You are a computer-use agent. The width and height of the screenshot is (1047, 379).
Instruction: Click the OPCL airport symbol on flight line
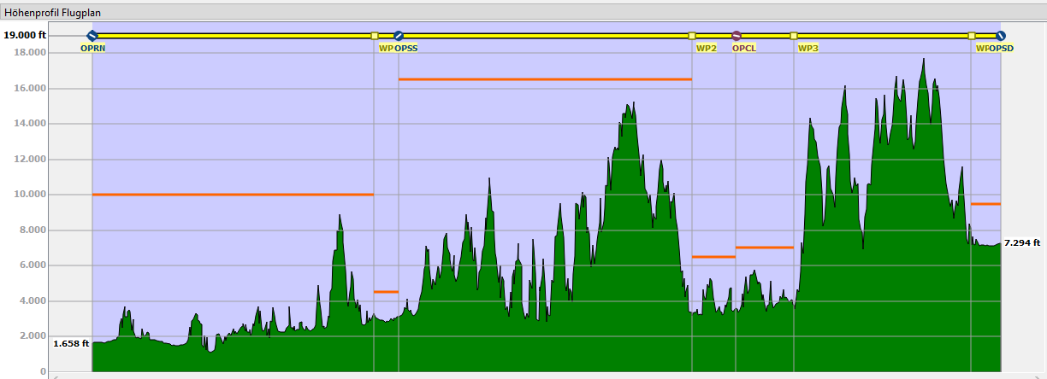click(736, 35)
